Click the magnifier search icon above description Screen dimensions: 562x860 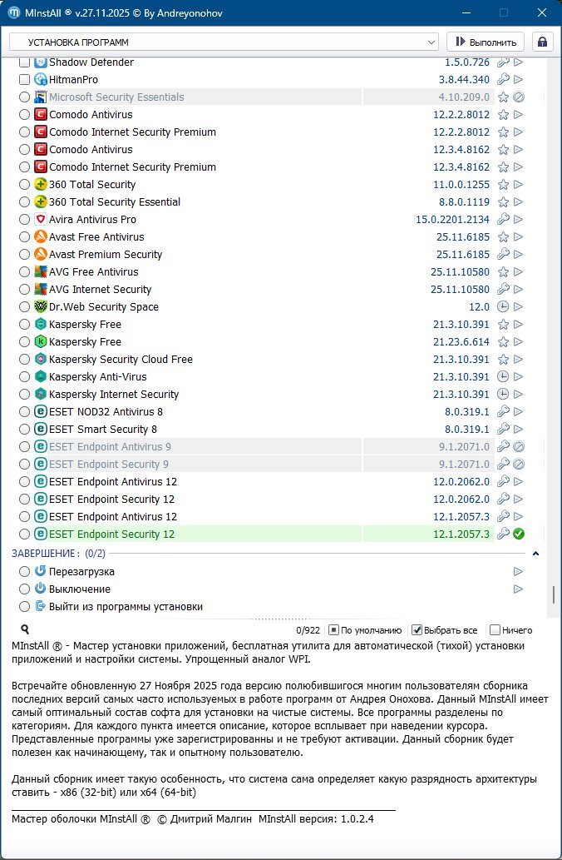click(25, 630)
